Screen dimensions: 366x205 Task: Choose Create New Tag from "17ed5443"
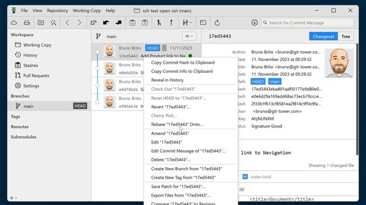click(x=191, y=178)
